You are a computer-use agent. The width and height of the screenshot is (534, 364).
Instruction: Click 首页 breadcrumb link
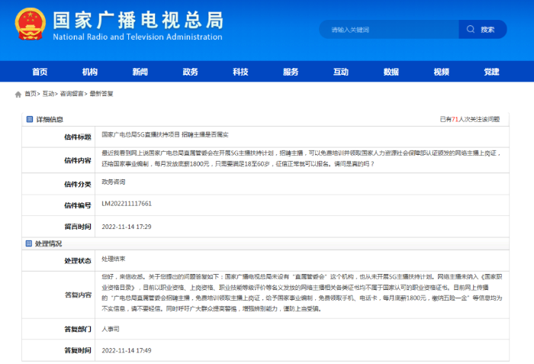31,94
